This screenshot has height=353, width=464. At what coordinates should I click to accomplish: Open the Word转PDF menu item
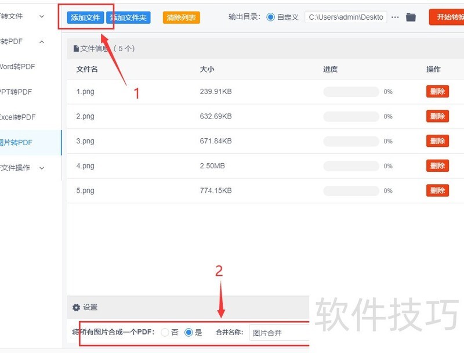tap(17, 67)
